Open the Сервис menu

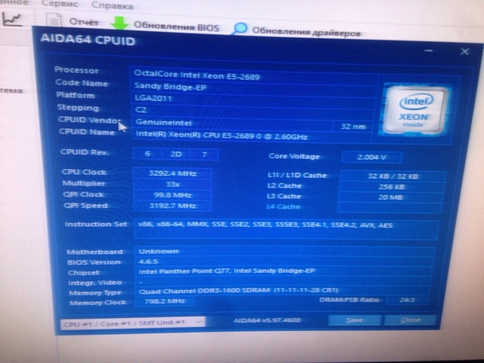(x=59, y=4)
